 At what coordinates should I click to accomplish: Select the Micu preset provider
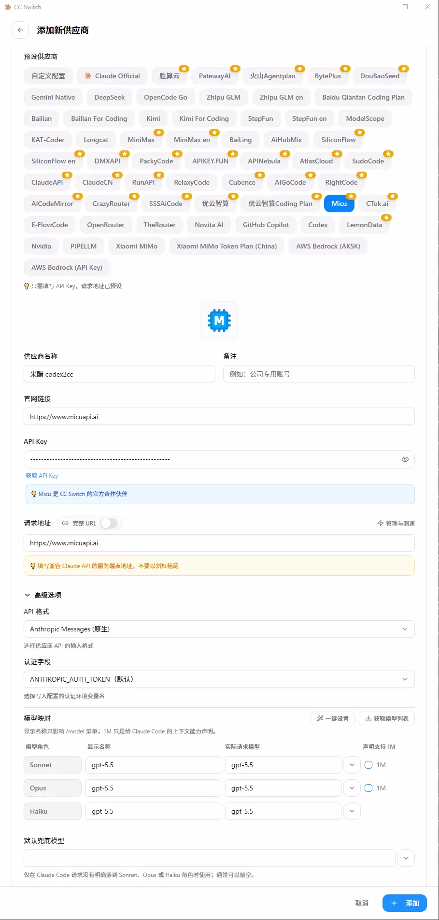340,204
